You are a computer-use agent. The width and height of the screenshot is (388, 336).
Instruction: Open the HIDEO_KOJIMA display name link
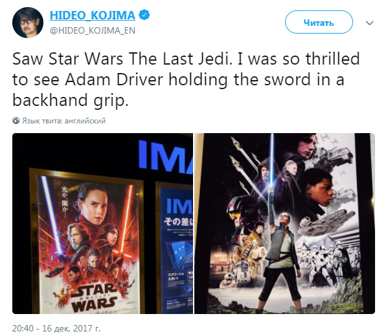click(93, 16)
